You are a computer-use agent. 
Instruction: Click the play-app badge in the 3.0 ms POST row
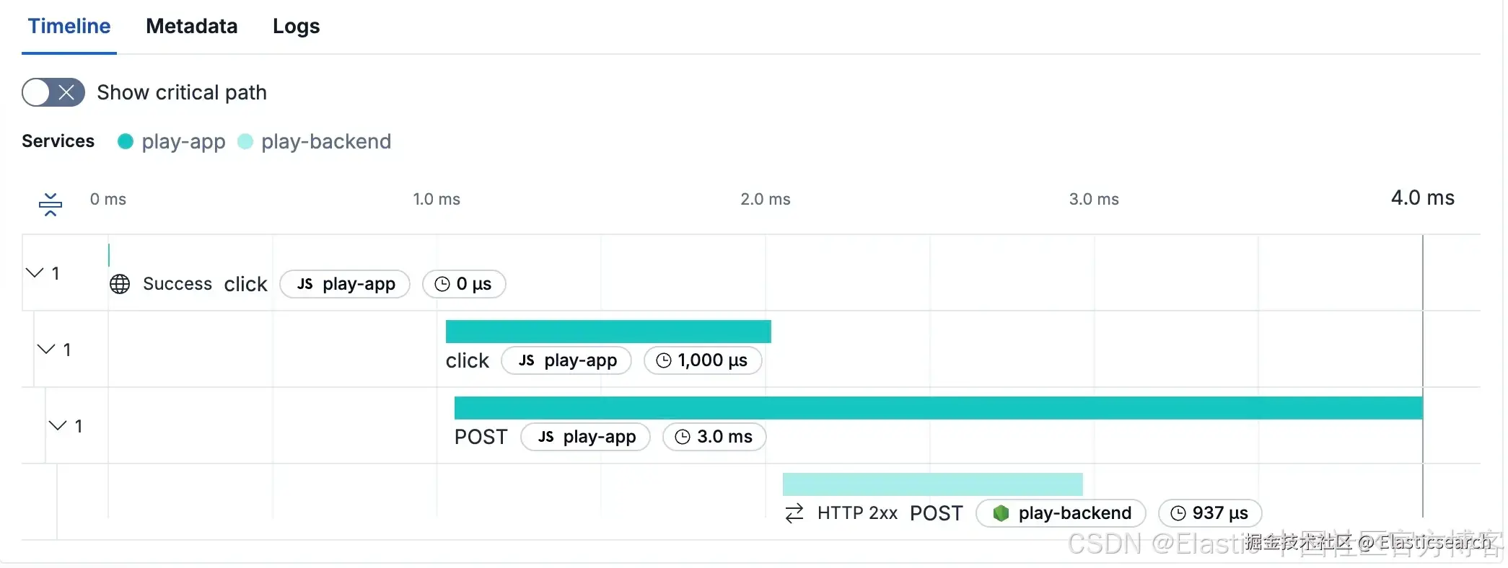coord(585,437)
